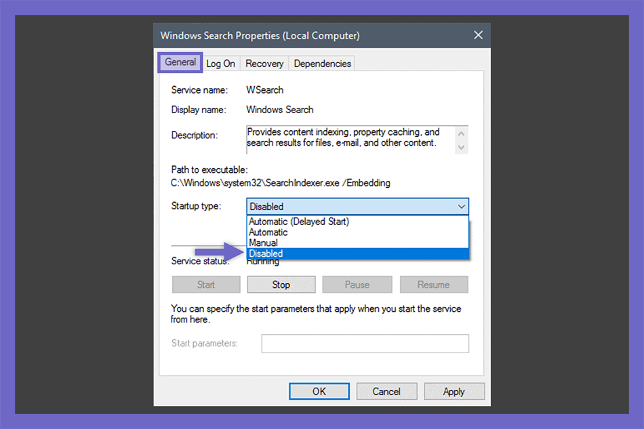Viewport: 644px width, 429px height.
Task: Choose Automatic (Delayed Start) startup option
Action: coord(357,222)
